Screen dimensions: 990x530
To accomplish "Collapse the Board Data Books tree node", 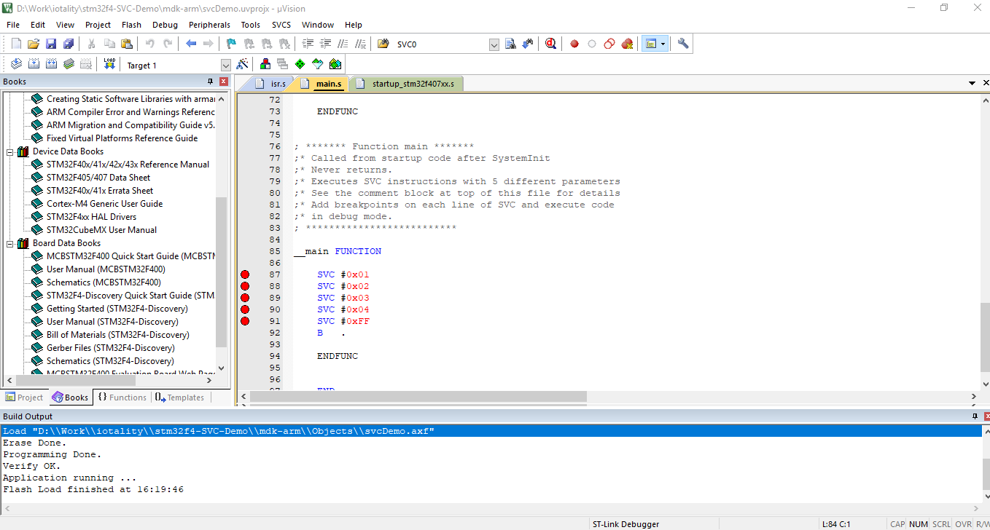I will [x=10, y=243].
